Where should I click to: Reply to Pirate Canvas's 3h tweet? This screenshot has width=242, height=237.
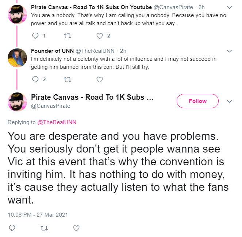pos(35,36)
